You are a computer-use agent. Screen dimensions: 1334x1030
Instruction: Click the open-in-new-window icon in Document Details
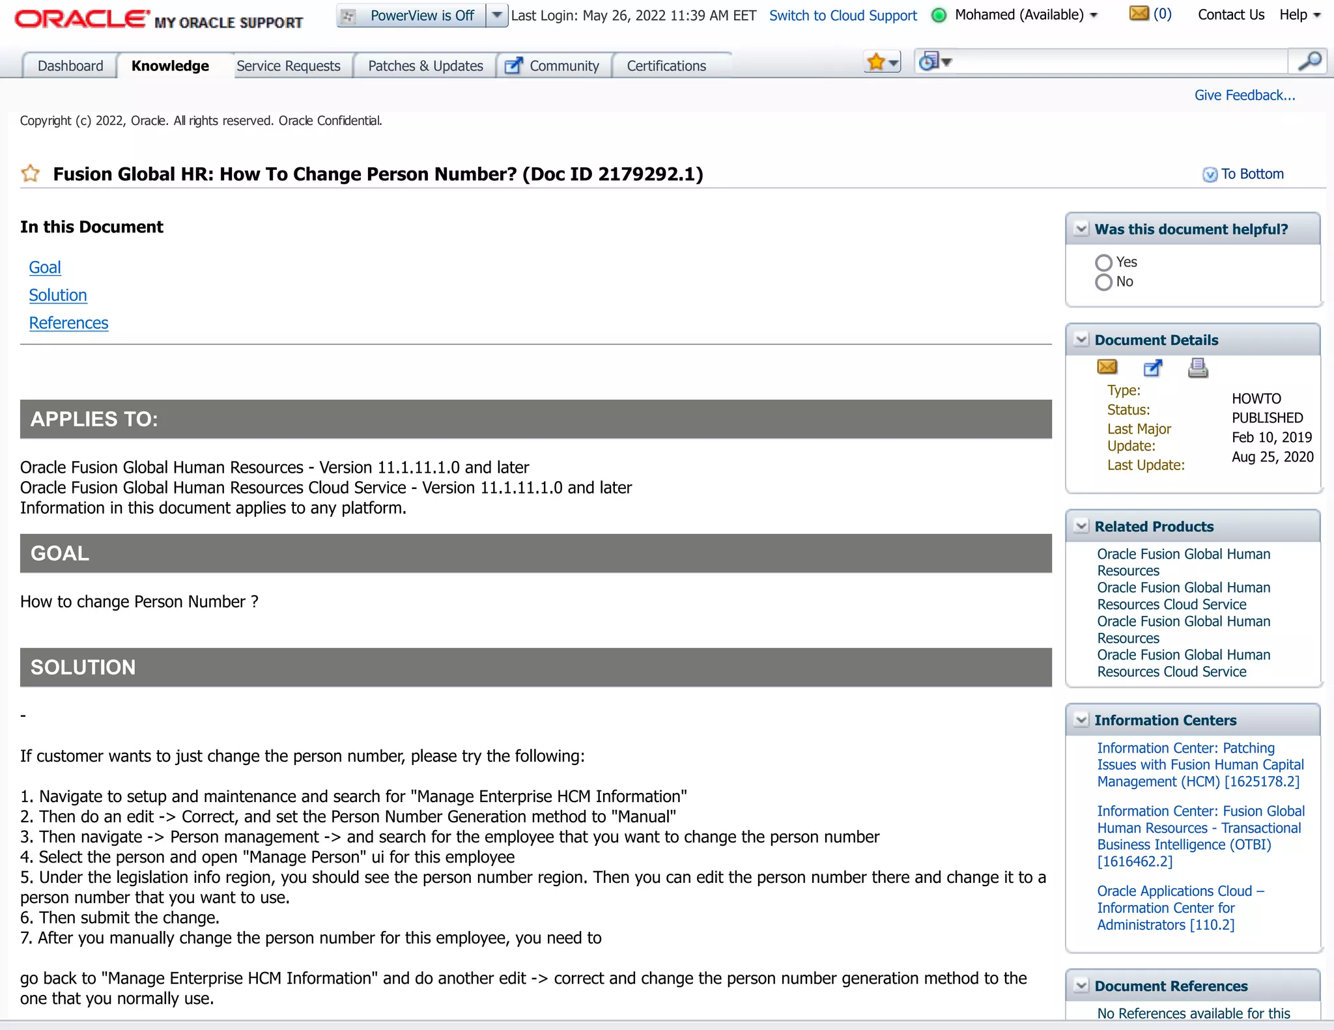point(1152,369)
